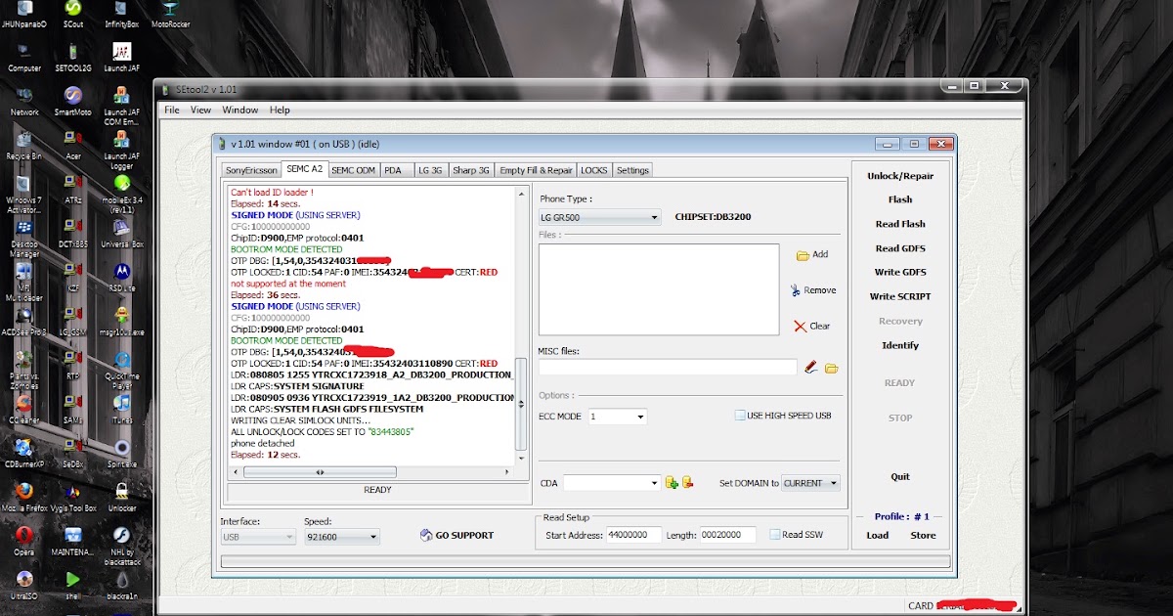The image size is (1173, 616).
Task: Switch to the Empty Fill & Repair tab
Action: [536, 170]
